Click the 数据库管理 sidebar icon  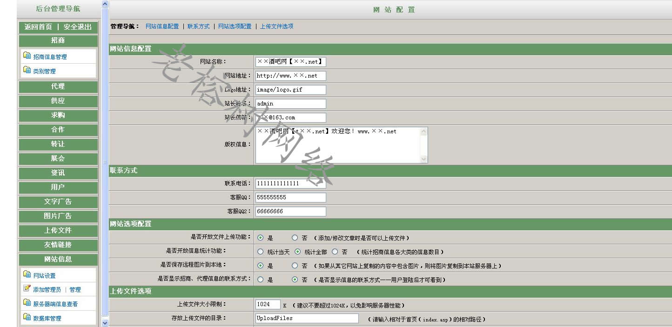tap(27, 317)
